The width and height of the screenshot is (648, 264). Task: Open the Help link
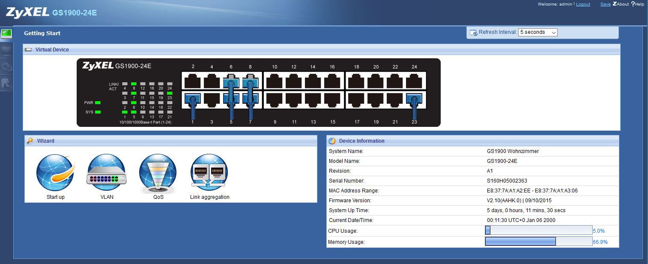(x=638, y=4)
